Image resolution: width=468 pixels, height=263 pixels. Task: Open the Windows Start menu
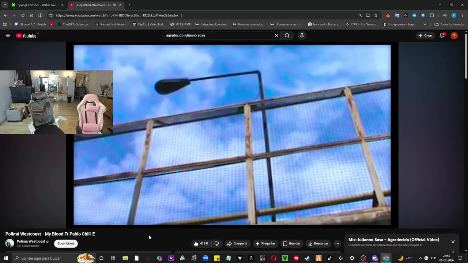5,258
